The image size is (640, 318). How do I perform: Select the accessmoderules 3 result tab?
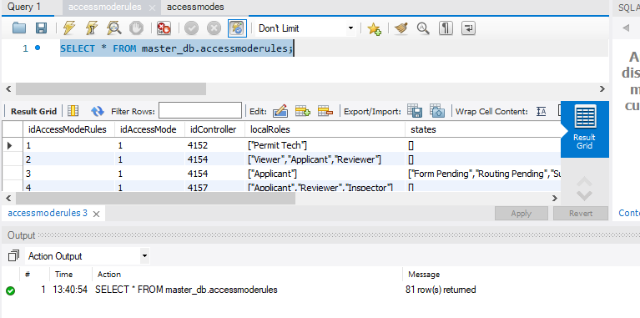48,213
